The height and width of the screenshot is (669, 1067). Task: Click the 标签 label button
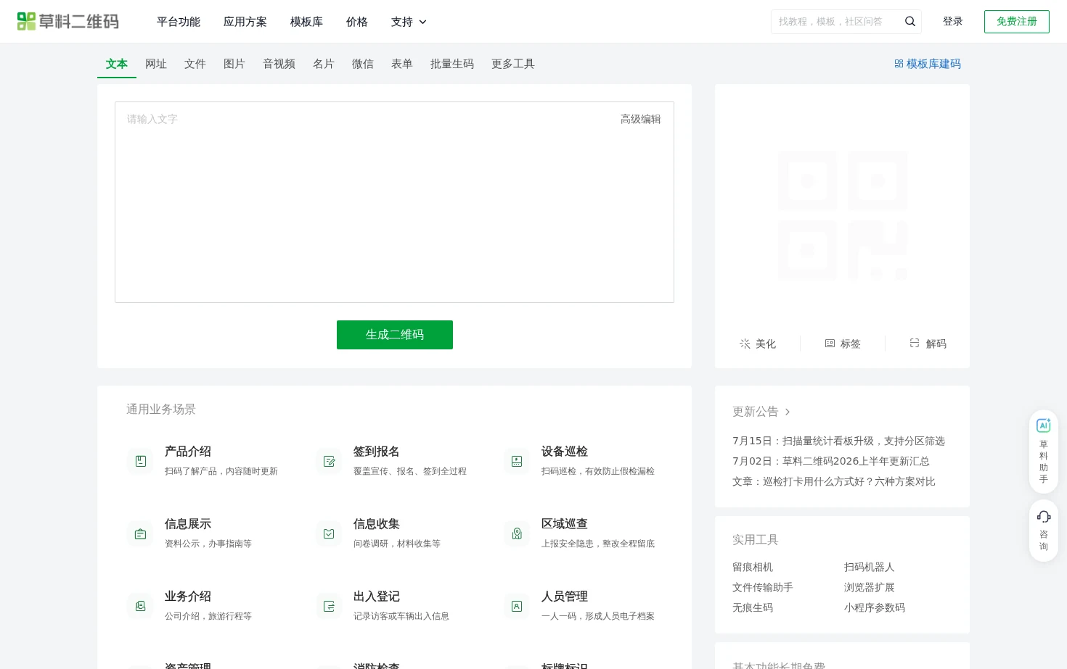tap(843, 344)
